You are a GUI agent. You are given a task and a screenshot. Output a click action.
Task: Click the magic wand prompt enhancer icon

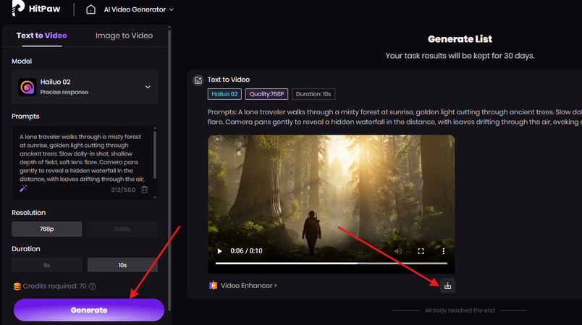click(23, 189)
